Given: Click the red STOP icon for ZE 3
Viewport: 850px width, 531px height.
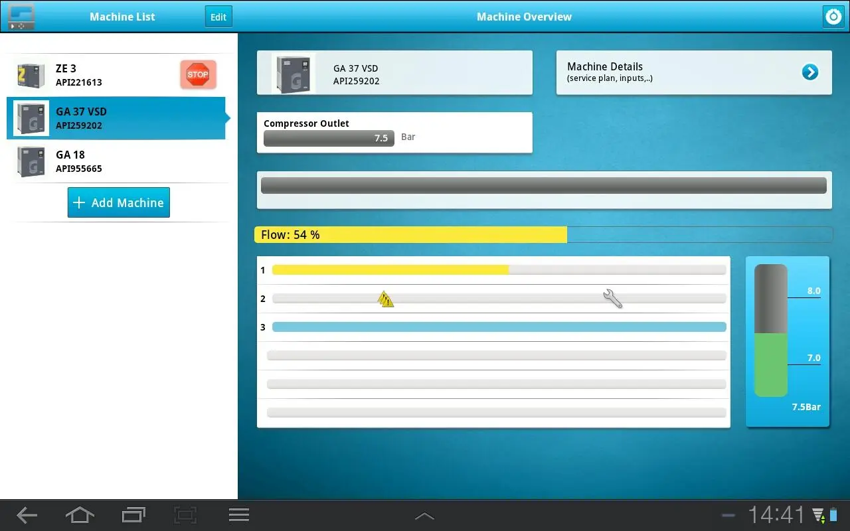Looking at the screenshot, I should point(198,74).
